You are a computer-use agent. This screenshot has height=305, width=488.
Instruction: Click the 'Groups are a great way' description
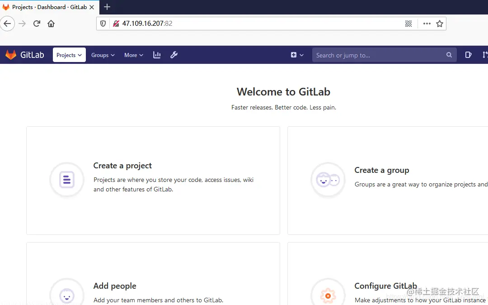[421, 185]
